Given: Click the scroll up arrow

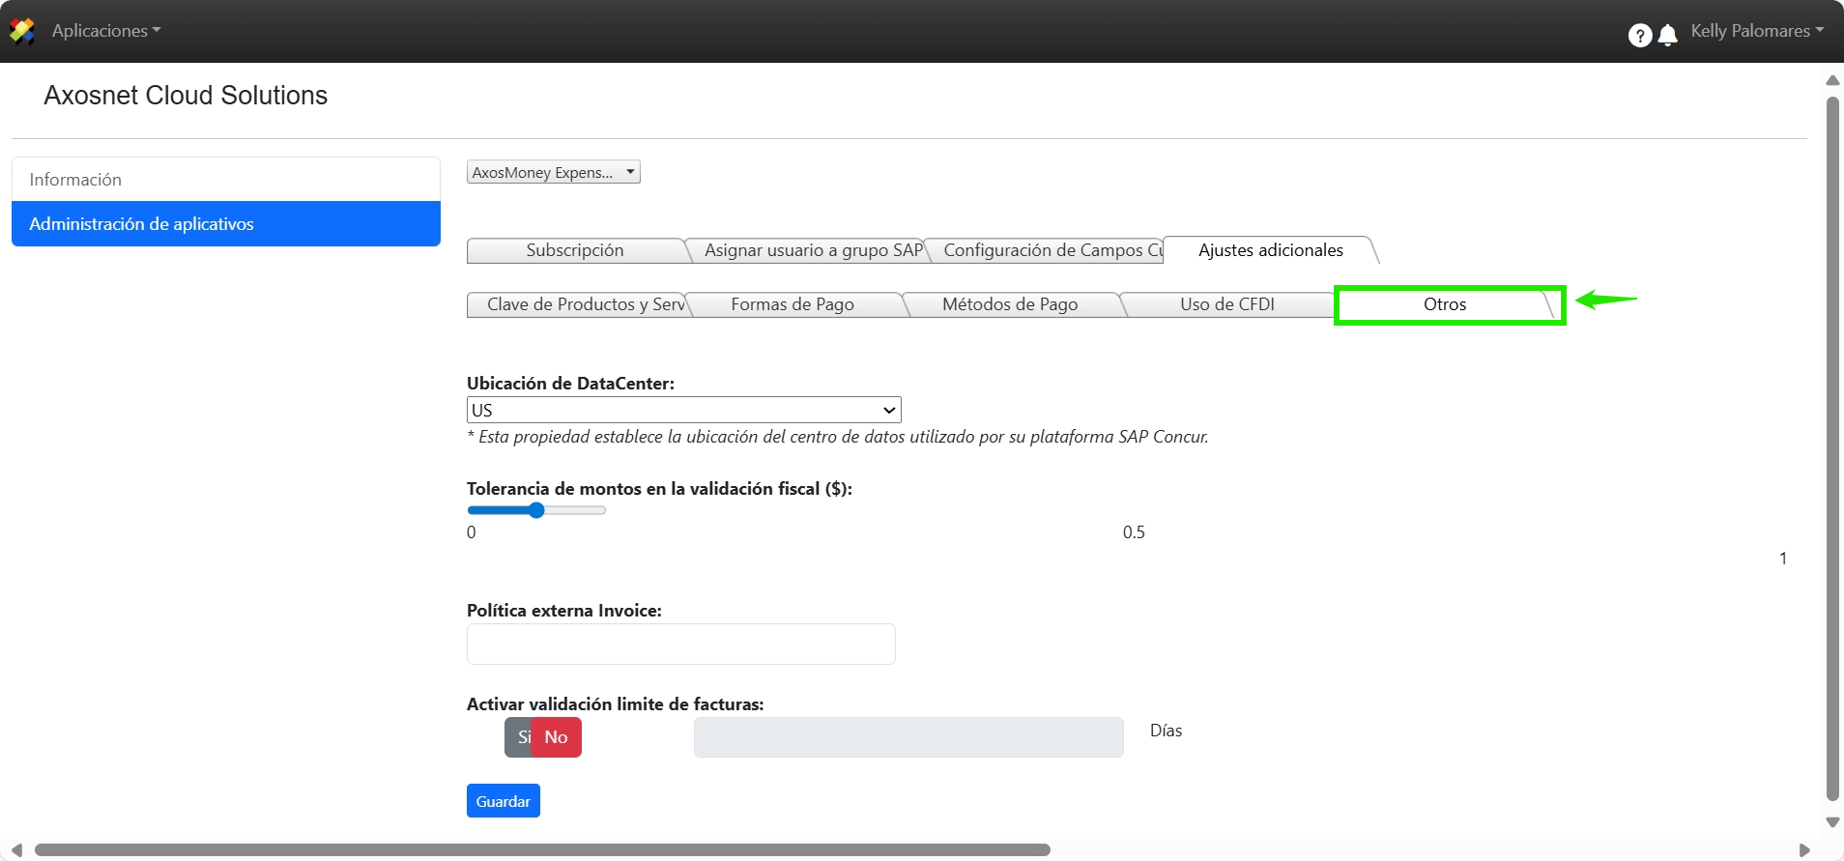Looking at the screenshot, I should click(x=1832, y=80).
